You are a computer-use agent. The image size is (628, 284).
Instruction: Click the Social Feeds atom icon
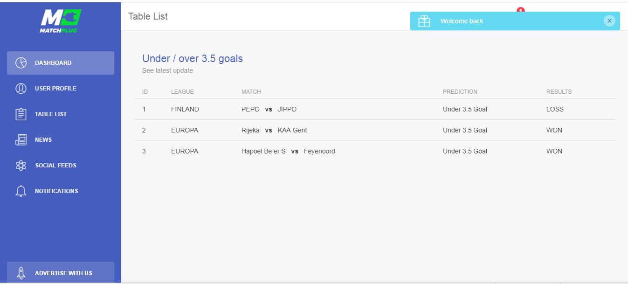[21, 166]
